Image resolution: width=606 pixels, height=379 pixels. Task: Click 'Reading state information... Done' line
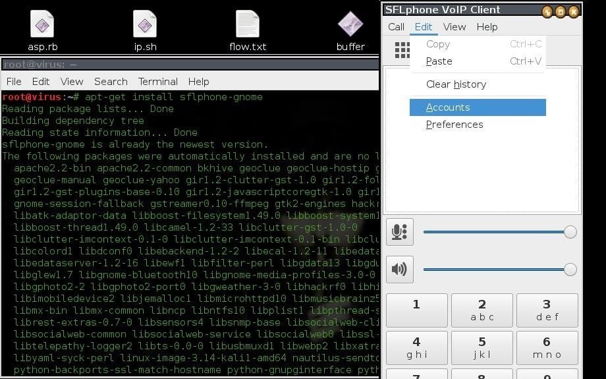pos(99,132)
